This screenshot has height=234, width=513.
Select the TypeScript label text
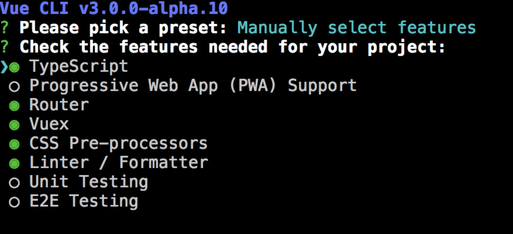click(79, 67)
